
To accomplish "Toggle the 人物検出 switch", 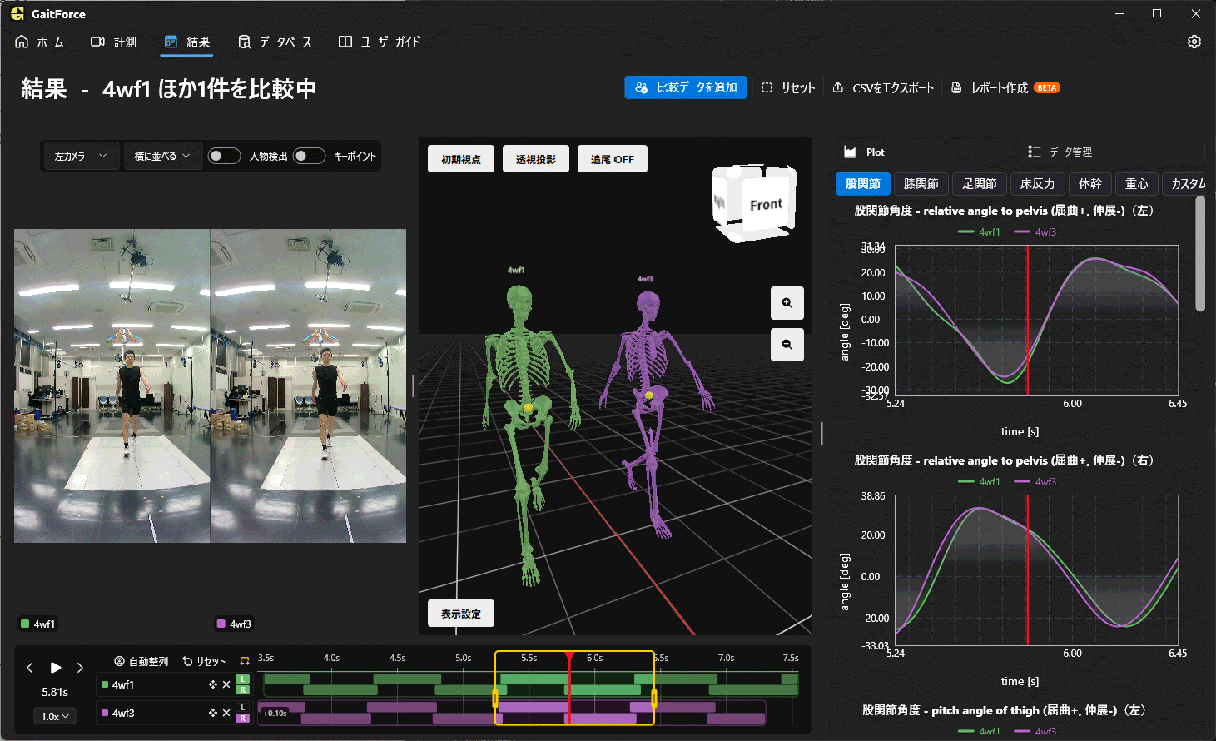I will [x=224, y=156].
